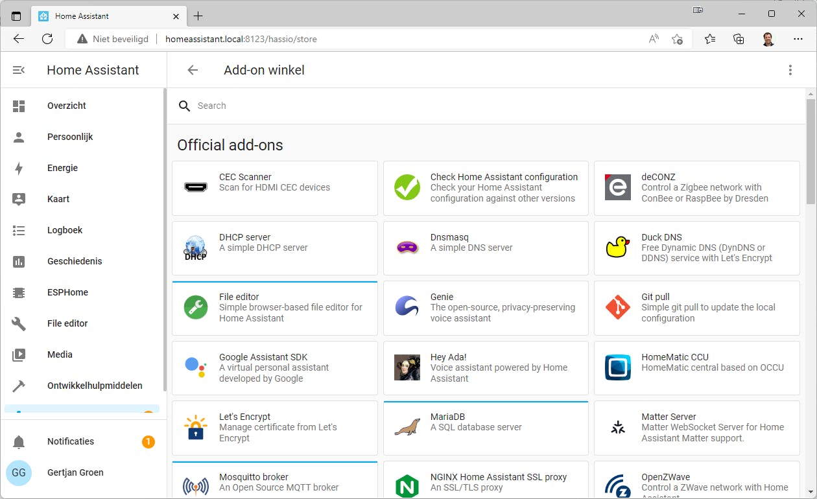Image resolution: width=817 pixels, height=499 pixels.
Task: Click the Home Assistant browser tab
Action: (109, 16)
